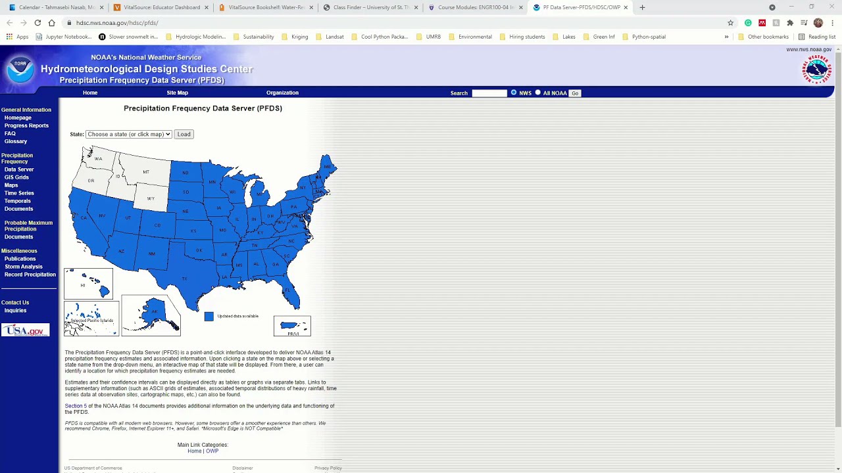Show hidden bookmarks overflow chevron
This screenshot has width=842, height=473.
point(726,37)
